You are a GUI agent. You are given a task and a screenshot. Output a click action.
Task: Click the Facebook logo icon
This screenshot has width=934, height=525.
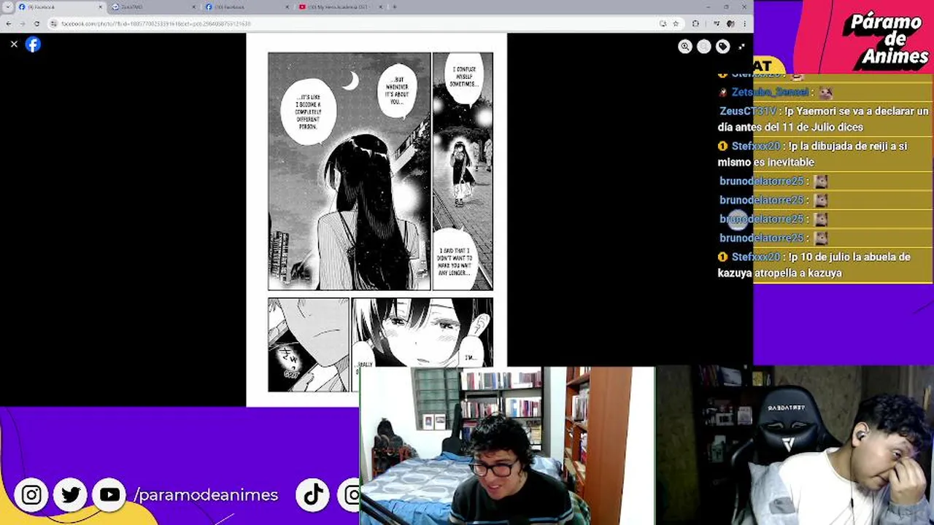[33, 44]
